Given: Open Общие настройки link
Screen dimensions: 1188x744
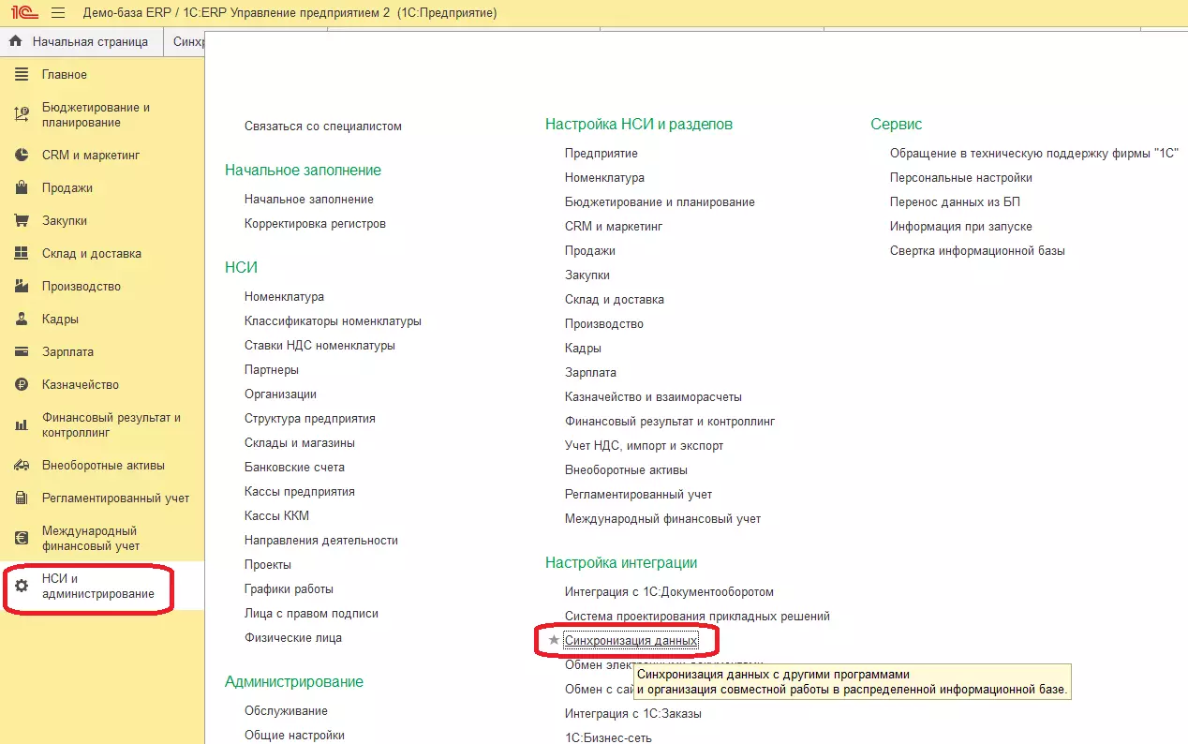Looking at the screenshot, I should point(294,736).
